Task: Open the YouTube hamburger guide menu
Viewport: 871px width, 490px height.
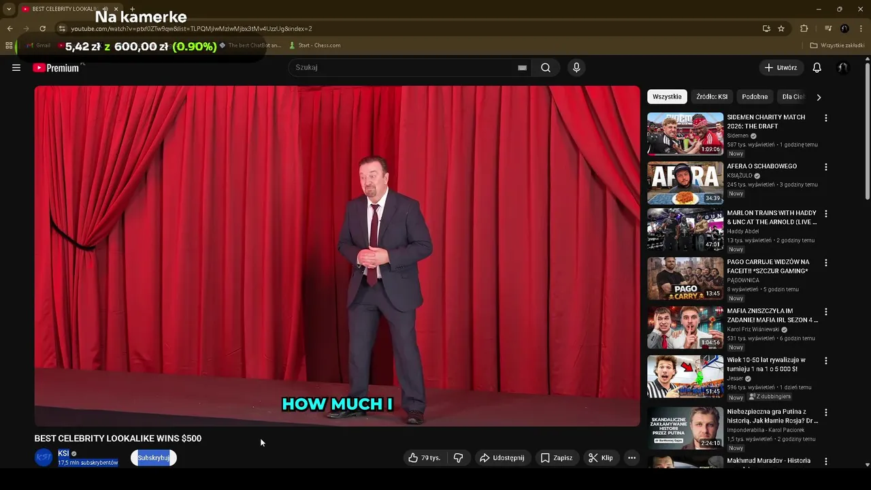Action: pos(16,67)
